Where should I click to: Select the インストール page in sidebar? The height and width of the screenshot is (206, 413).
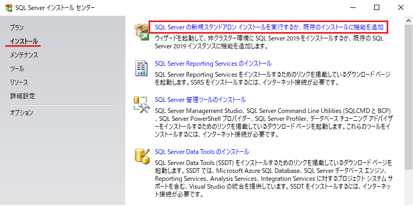[x=24, y=41]
